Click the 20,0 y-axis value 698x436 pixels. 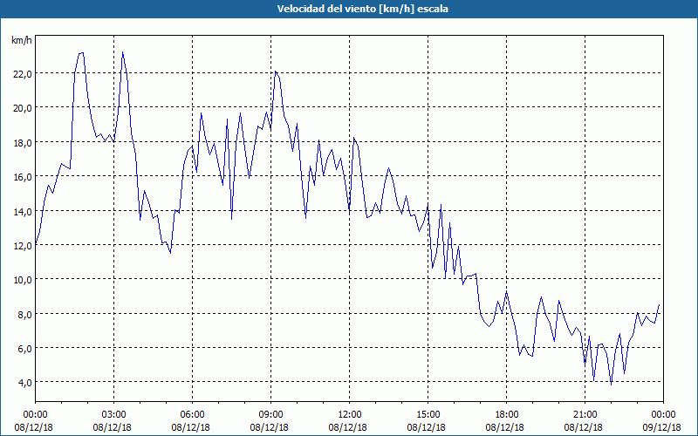coord(23,107)
